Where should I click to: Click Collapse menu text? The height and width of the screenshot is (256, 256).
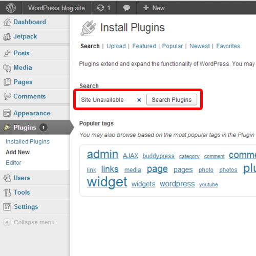(34, 222)
